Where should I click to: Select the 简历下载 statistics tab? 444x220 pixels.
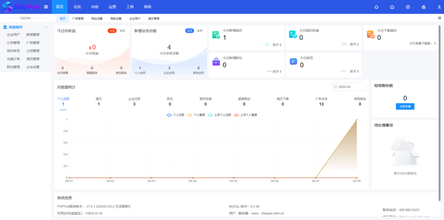click(x=283, y=102)
